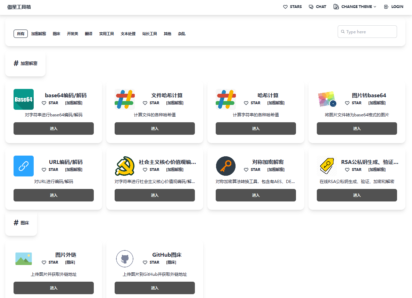
Task: Click the Base64 tool icon
Action: [24, 99]
